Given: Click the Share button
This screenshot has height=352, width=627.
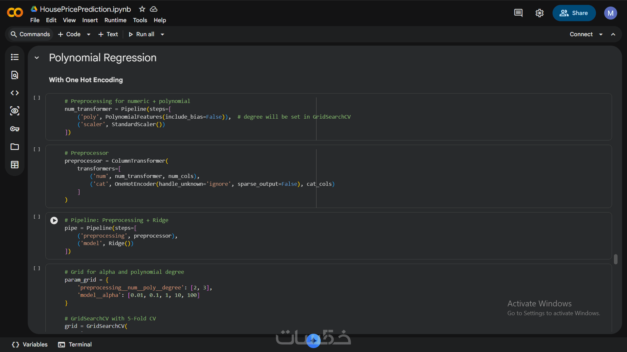Looking at the screenshot, I should (x=574, y=13).
